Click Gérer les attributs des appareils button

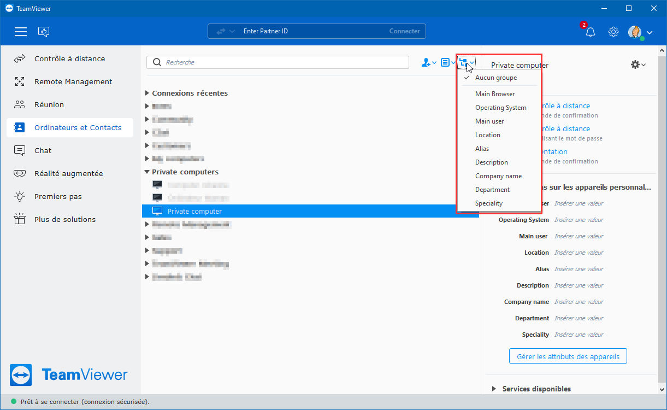pos(568,356)
